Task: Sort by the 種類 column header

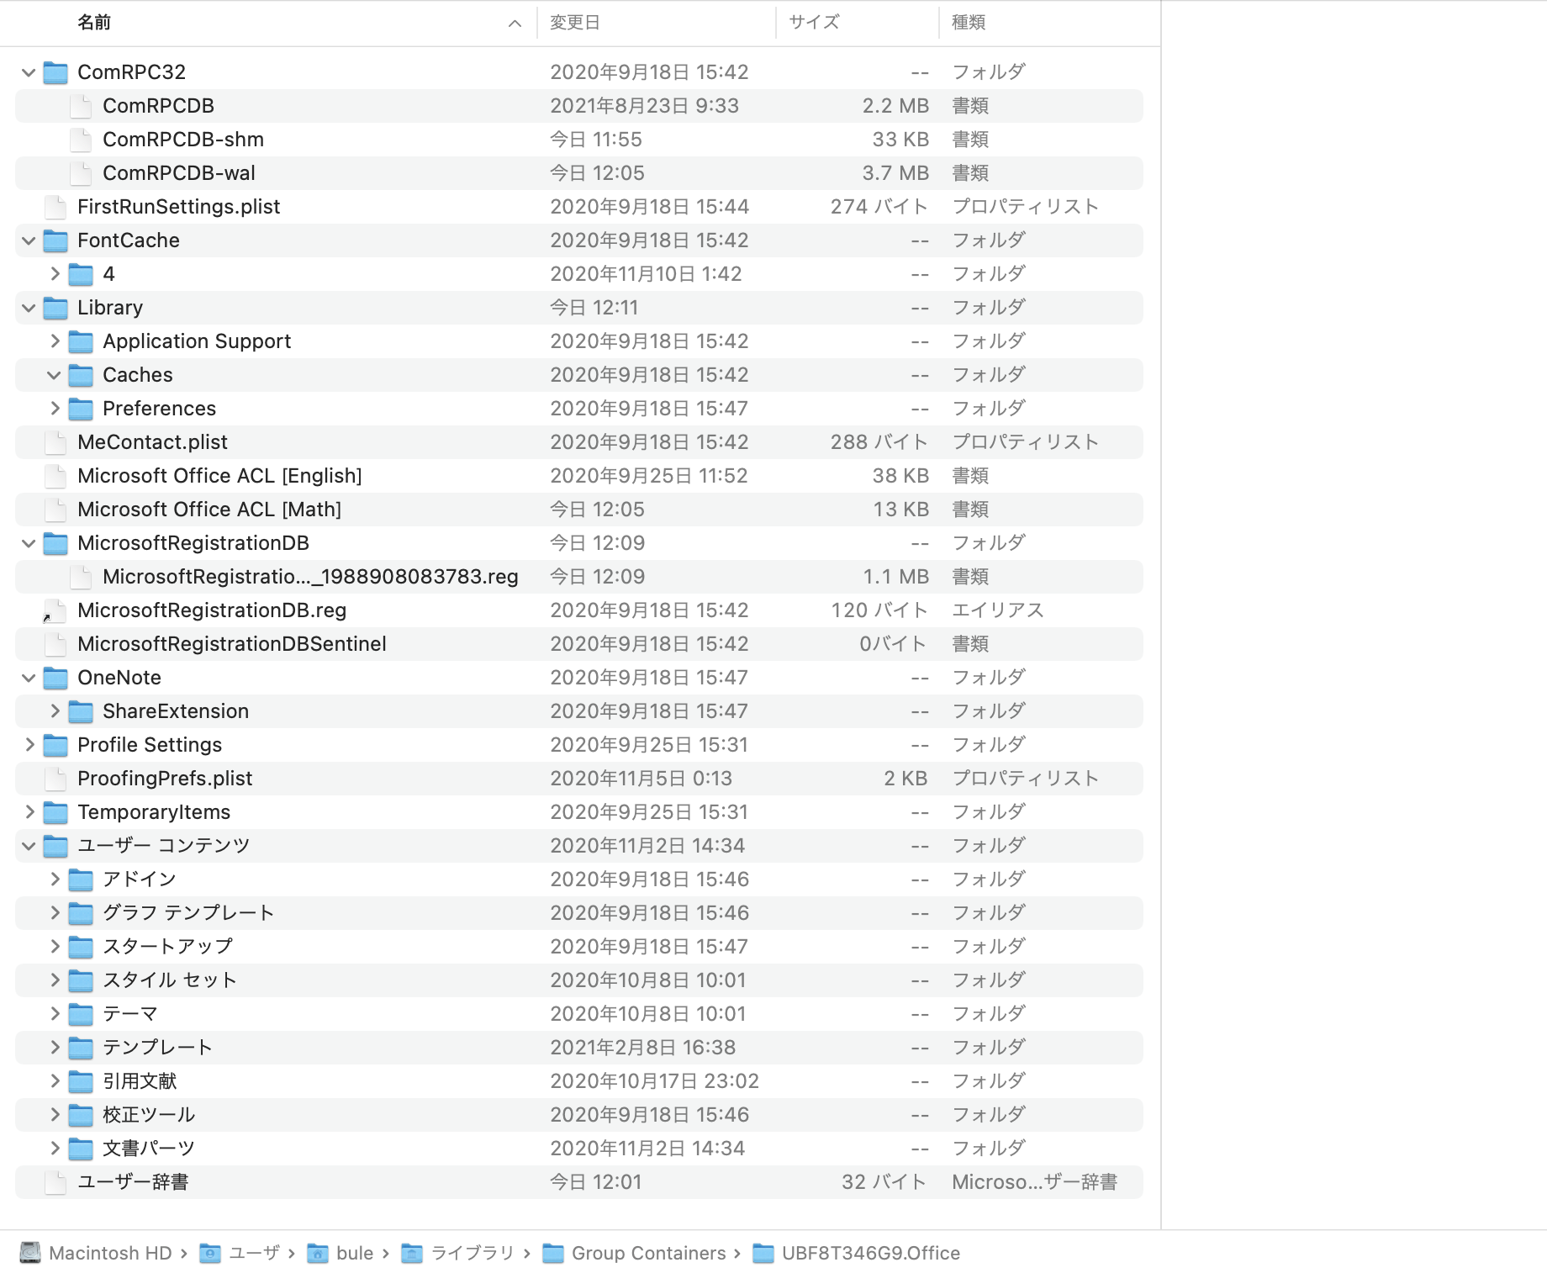Action: tap(969, 23)
